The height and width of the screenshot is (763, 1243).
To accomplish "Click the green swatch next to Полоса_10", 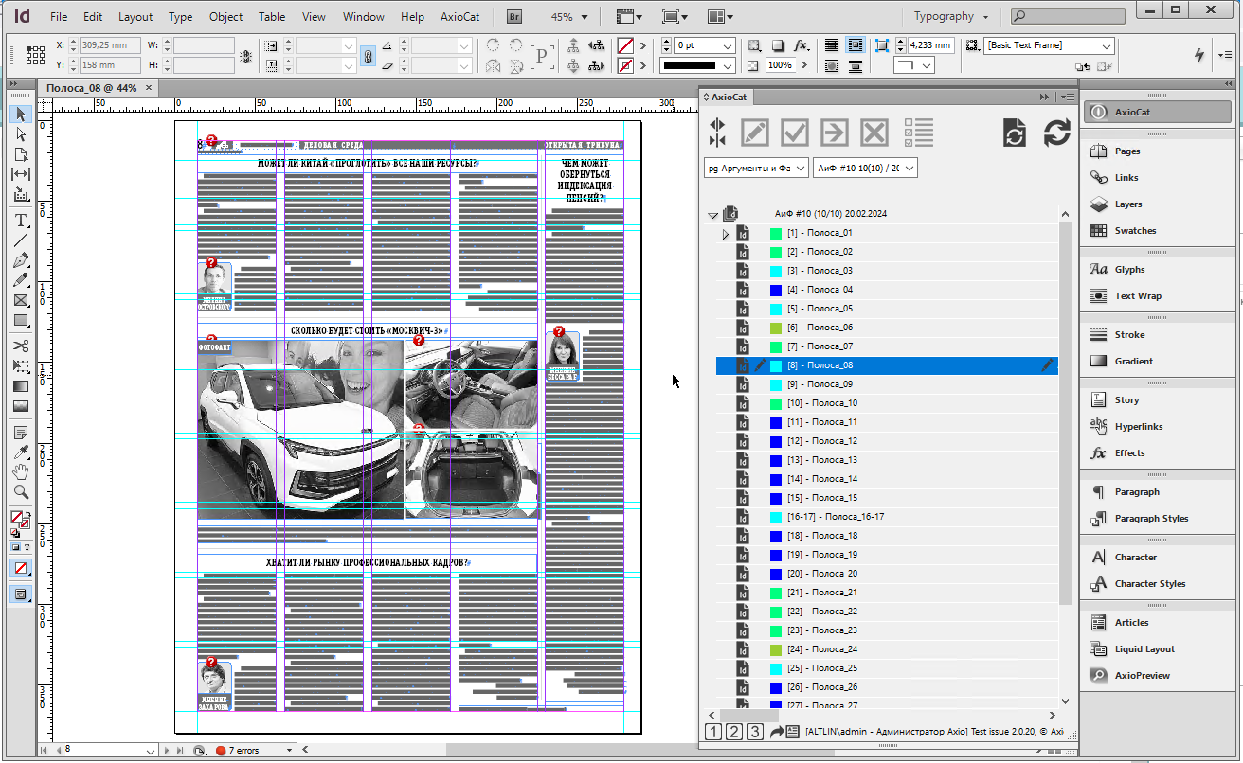I will click(776, 403).
